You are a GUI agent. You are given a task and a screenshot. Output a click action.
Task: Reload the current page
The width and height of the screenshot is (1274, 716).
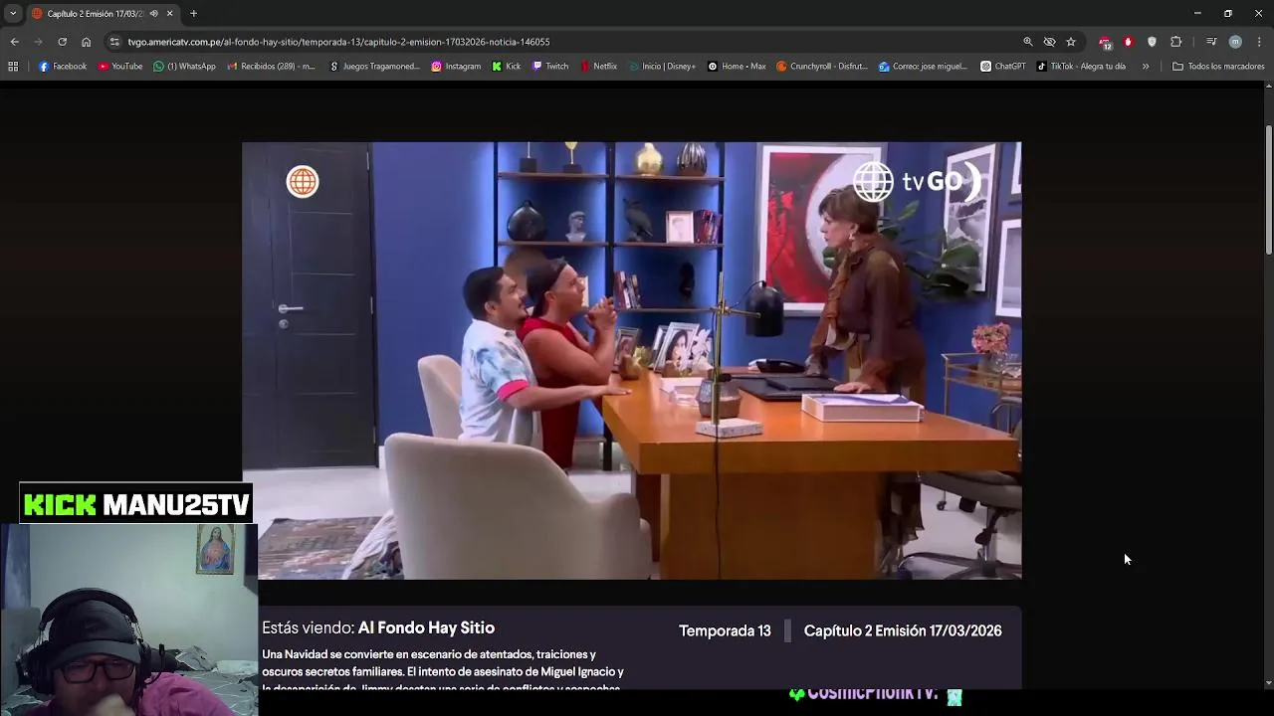[62, 42]
